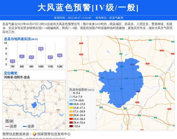The width and height of the screenshot is (177, 139).
Task: Select the 4.4 data label at 12时
Action: click(60, 55)
